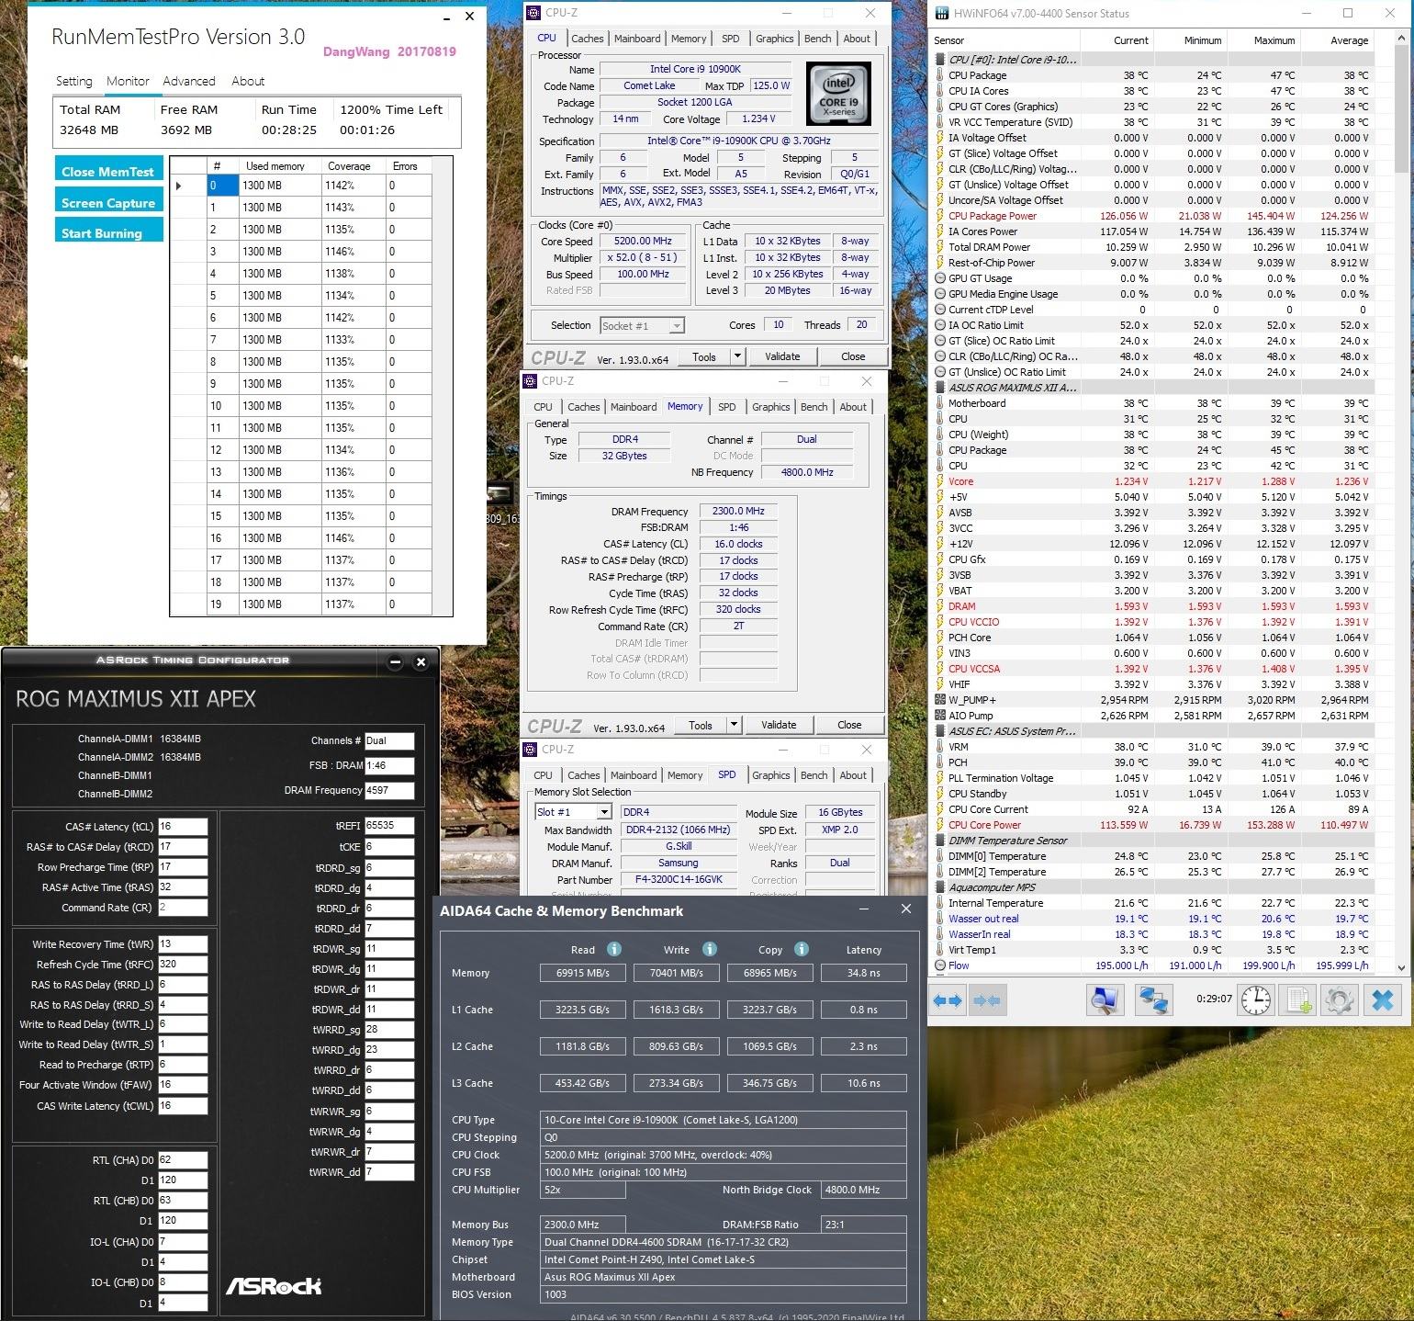Open the About tab in RunMemTestPro
The width and height of the screenshot is (1414, 1321).
tap(248, 81)
